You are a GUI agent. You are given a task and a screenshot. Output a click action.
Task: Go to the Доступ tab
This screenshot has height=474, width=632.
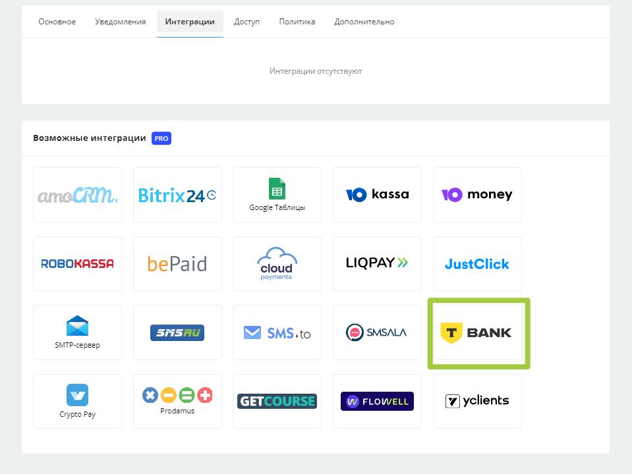point(246,22)
